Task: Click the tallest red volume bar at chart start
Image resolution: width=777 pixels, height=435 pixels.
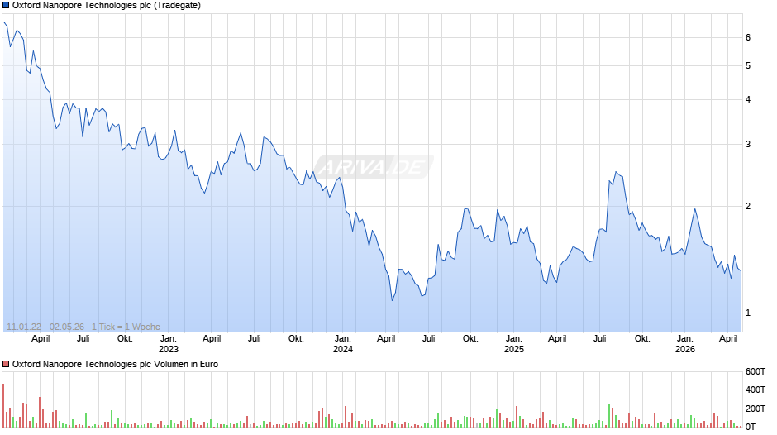Action: click(x=3, y=405)
